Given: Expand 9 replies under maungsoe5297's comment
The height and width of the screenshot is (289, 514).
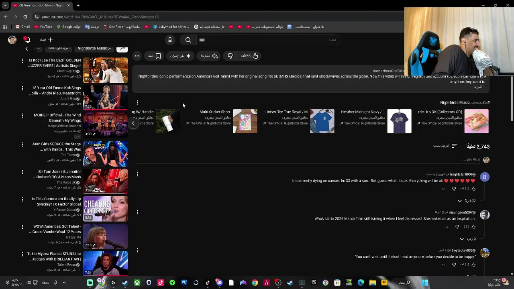Looking at the screenshot, I should click(x=468, y=239).
